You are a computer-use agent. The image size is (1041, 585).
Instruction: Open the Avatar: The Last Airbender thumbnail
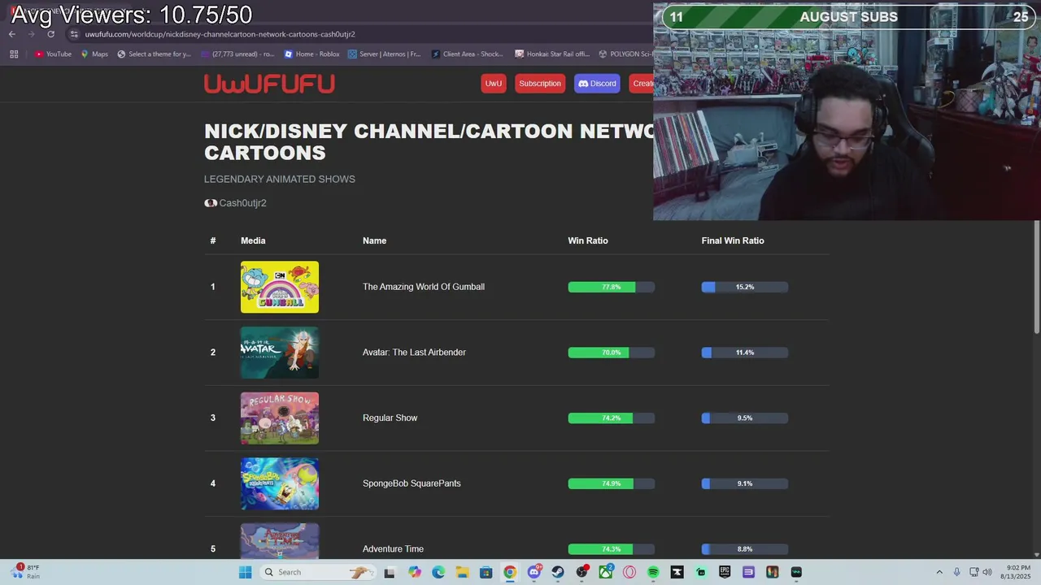click(x=280, y=353)
